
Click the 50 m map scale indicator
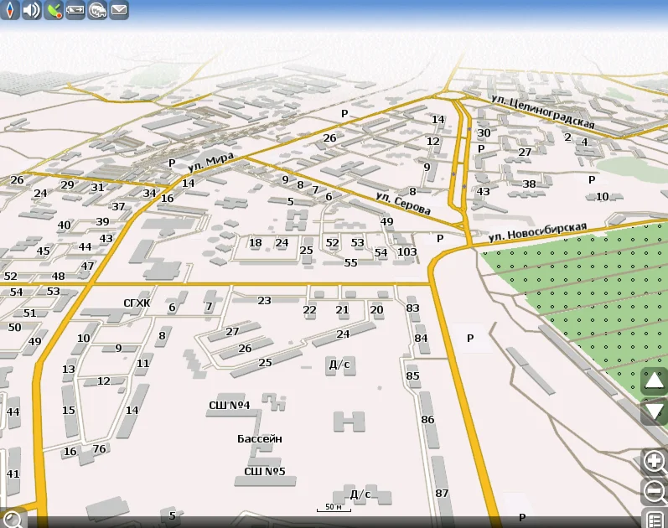pos(334,508)
